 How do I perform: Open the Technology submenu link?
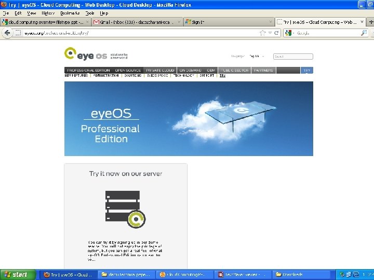point(184,76)
